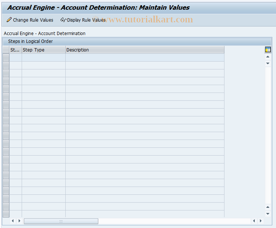
Task: Select the first table row using its row selector
Action: [6, 57]
